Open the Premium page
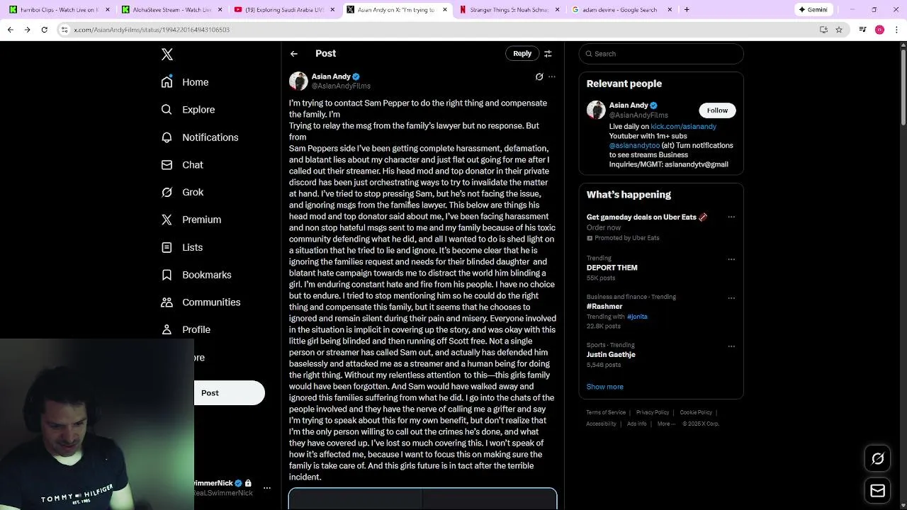 [x=191, y=220]
